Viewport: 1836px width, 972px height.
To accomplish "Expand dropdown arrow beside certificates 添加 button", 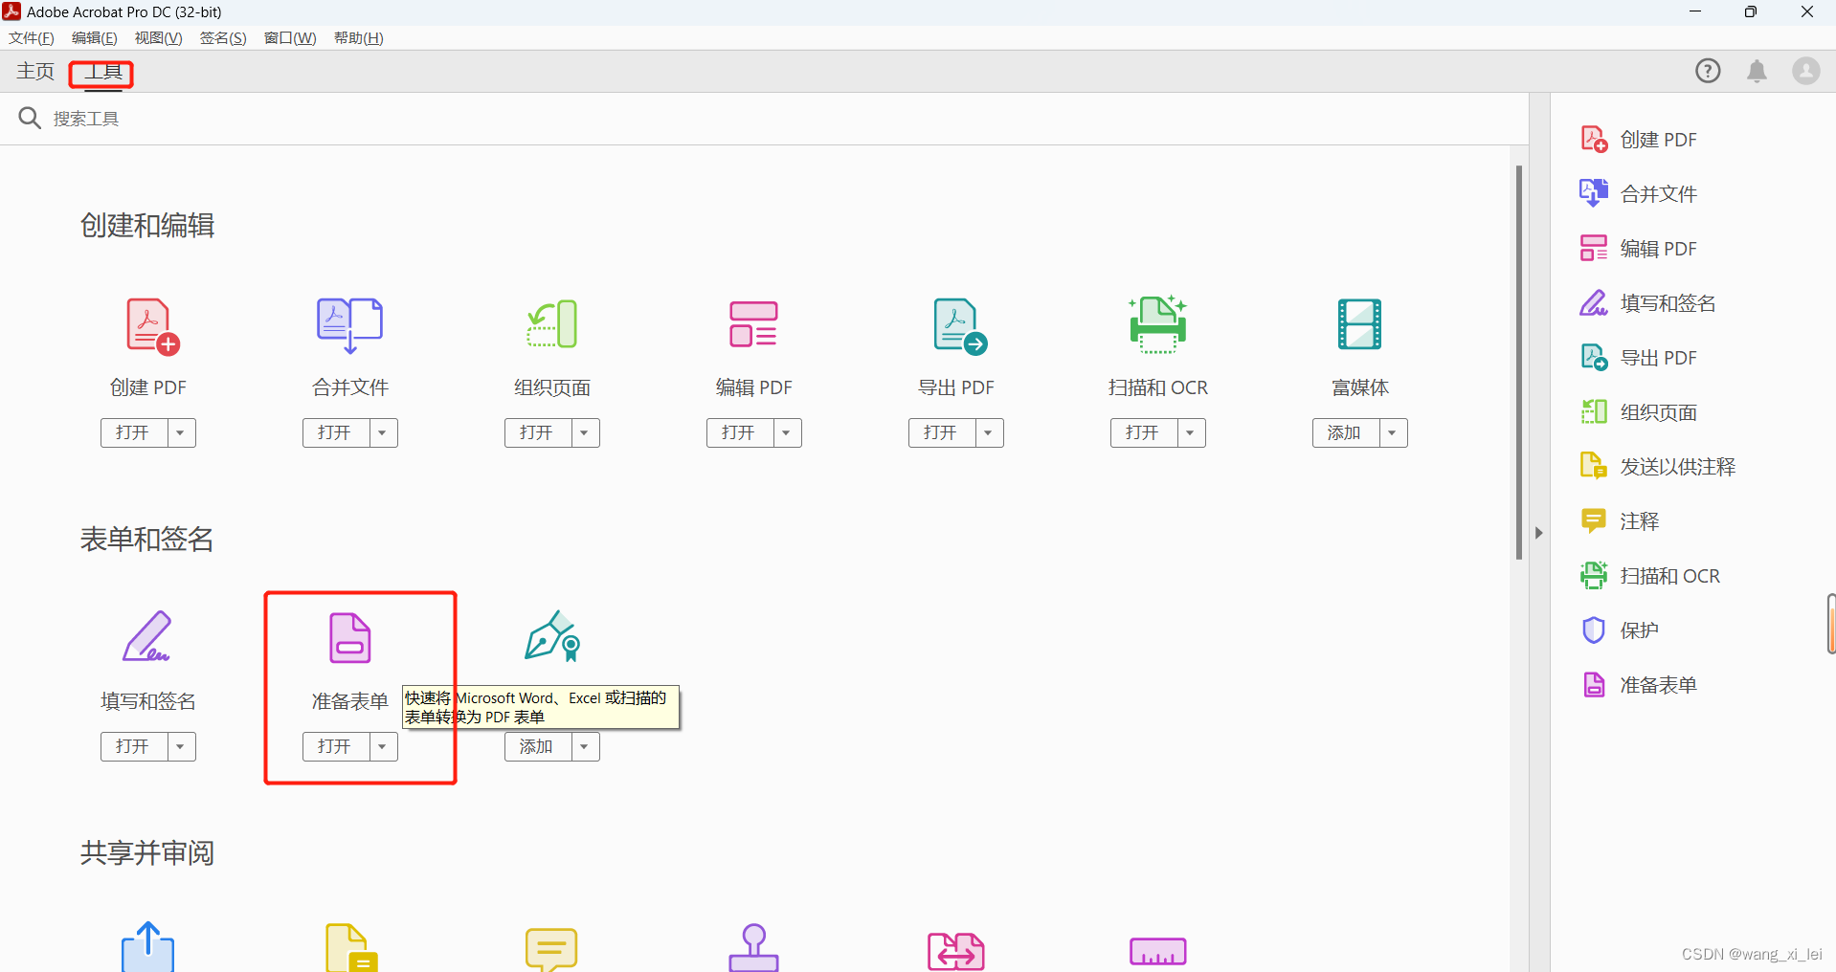I will coord(585,746).
